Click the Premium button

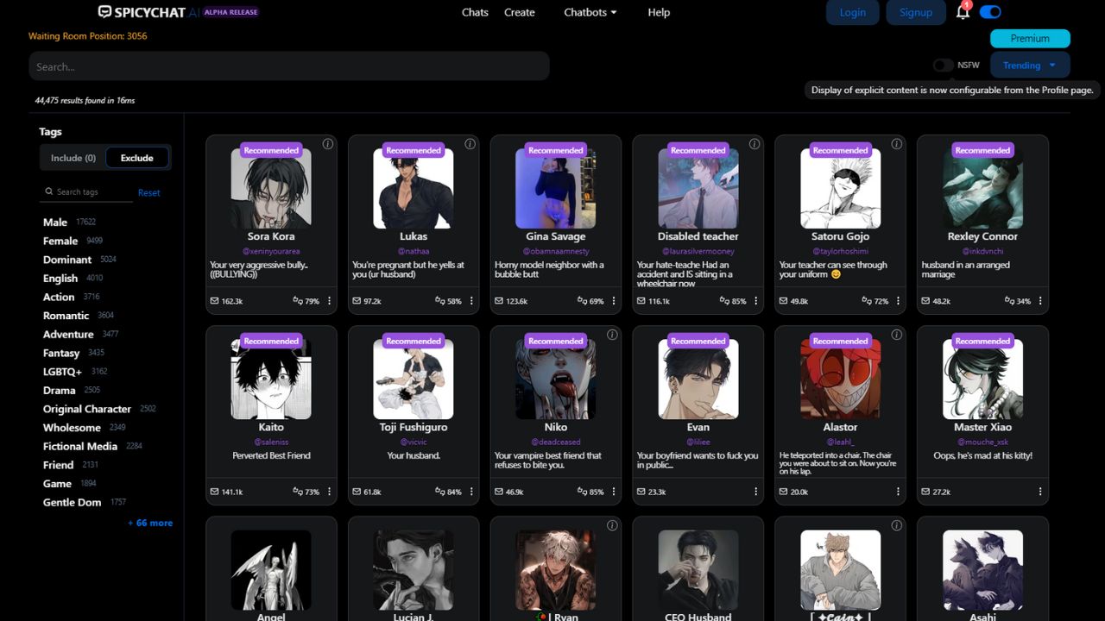[x=1030, y=38]
